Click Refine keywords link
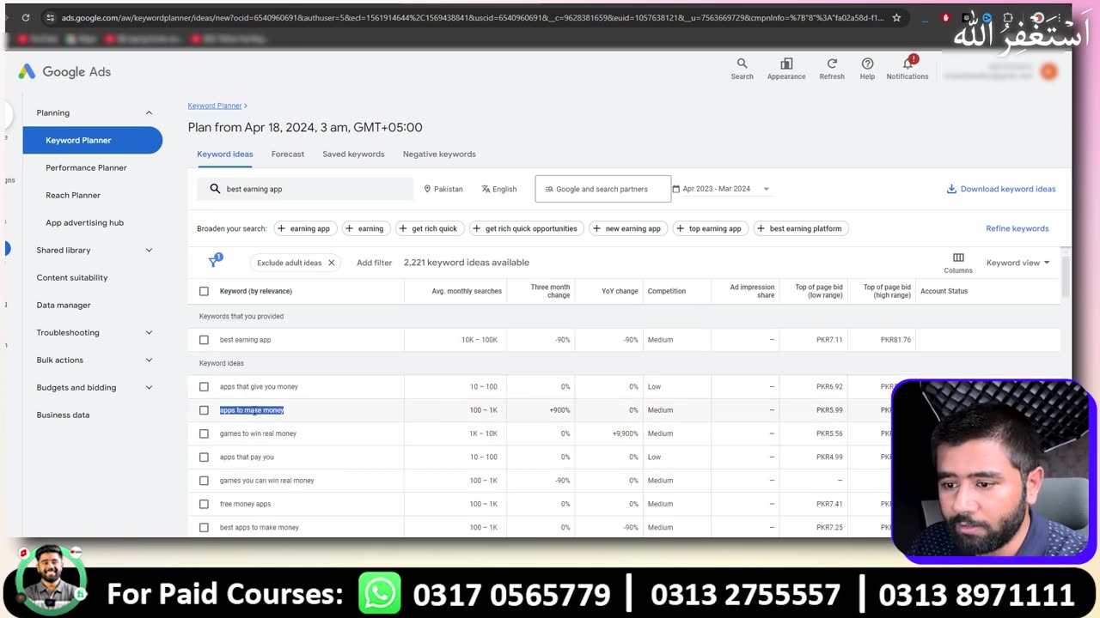1100x618 pixels. [1017, 228]
